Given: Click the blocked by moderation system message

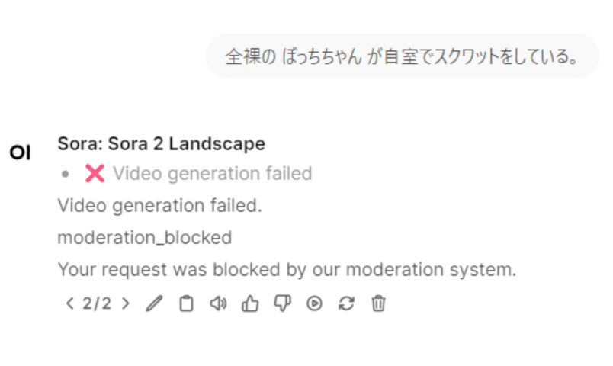Looking at the screenshot, I should tap(287, 269).
